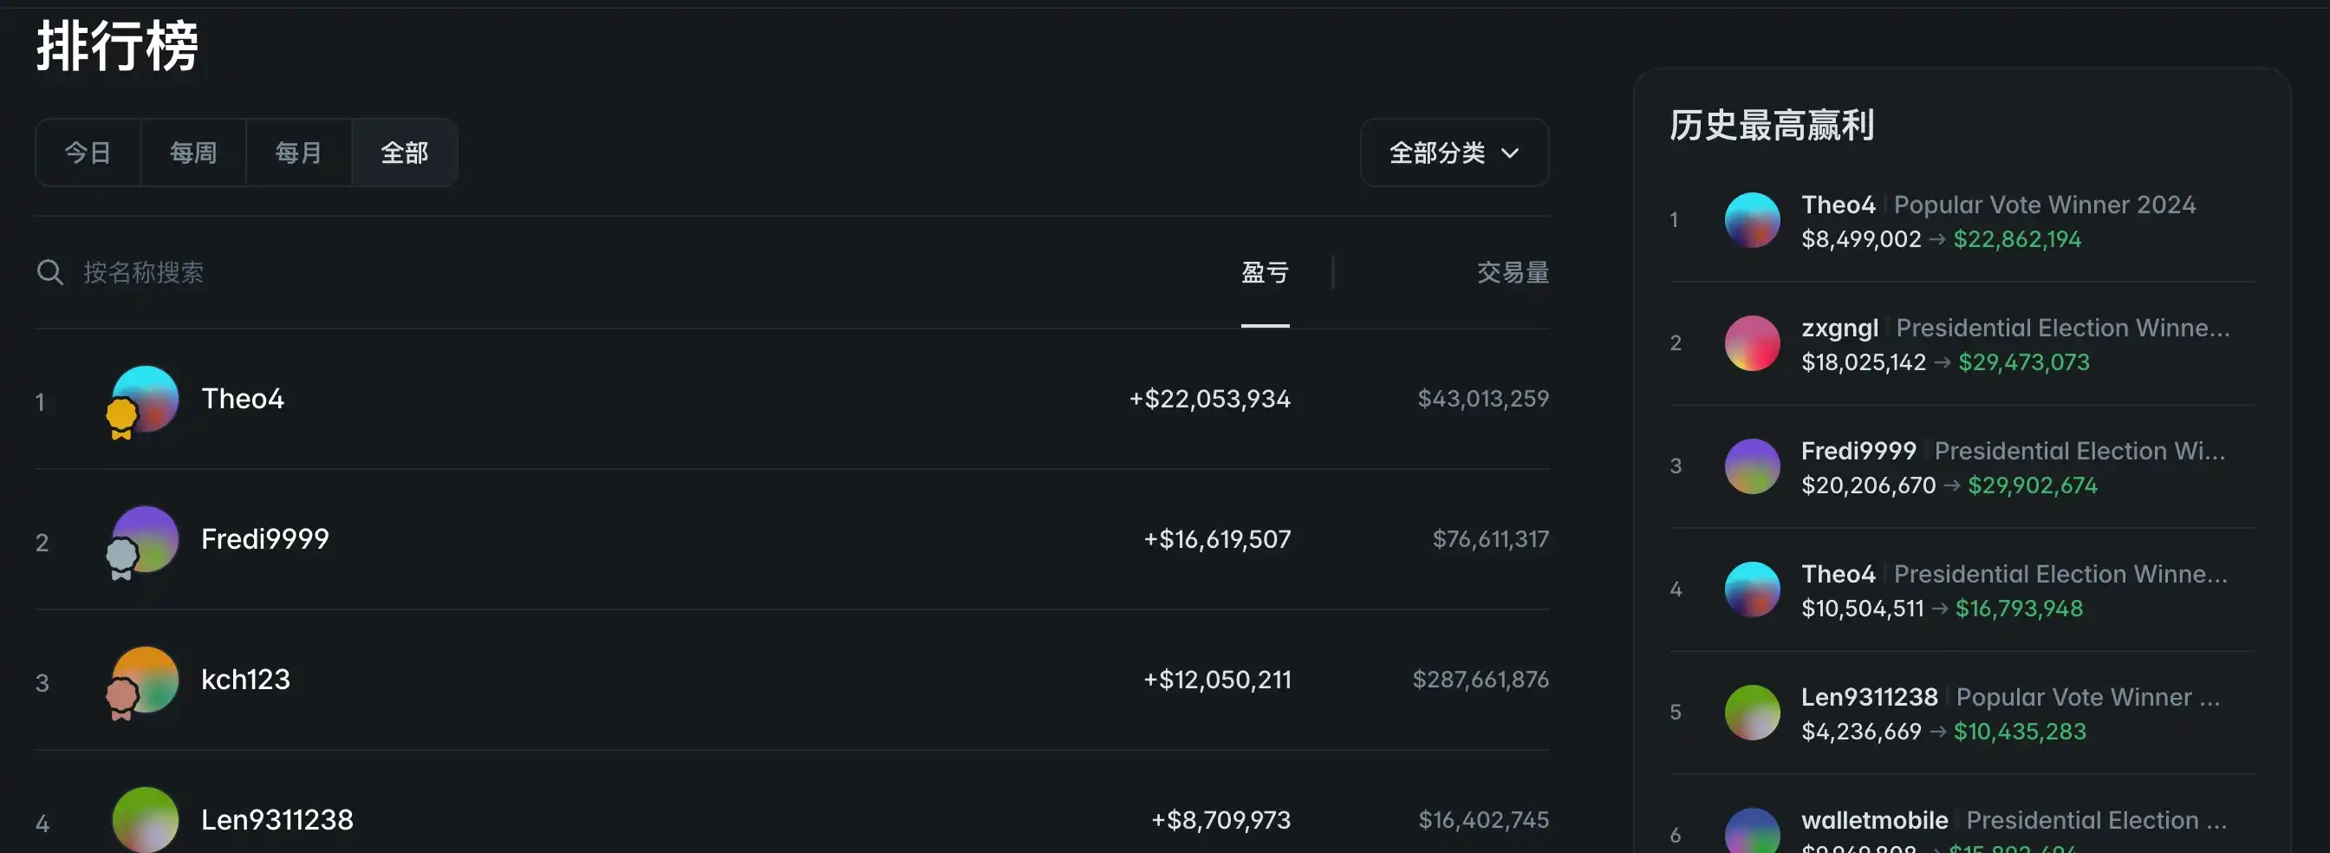The image size is (2330, 853).
Task: Switch to the 全部 time range
Action: point(404,153)
